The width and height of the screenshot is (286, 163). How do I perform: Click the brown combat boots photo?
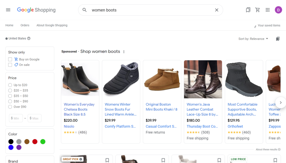203,79
